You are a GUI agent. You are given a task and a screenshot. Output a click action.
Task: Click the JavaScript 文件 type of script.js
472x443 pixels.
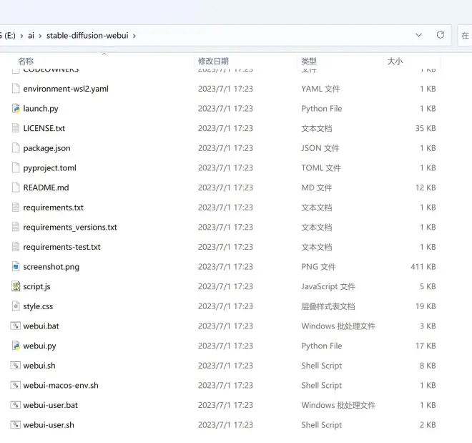pyautogui.click(x=328, y=286)
